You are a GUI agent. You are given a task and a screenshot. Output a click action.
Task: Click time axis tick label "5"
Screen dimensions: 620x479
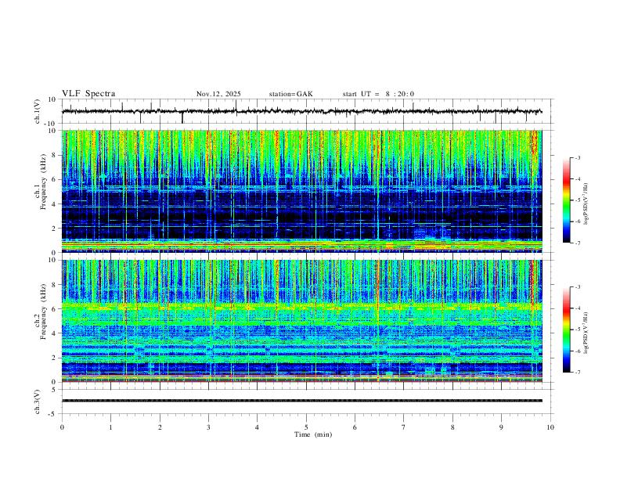[x=306, y=427]
